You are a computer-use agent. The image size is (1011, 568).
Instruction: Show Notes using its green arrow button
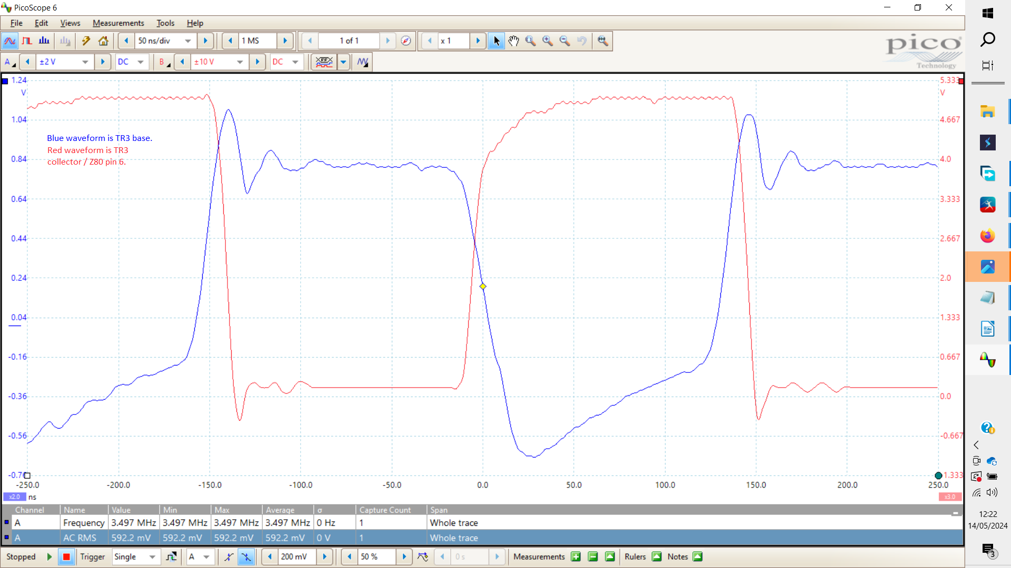pyautogui.click(x=698, y=556)
